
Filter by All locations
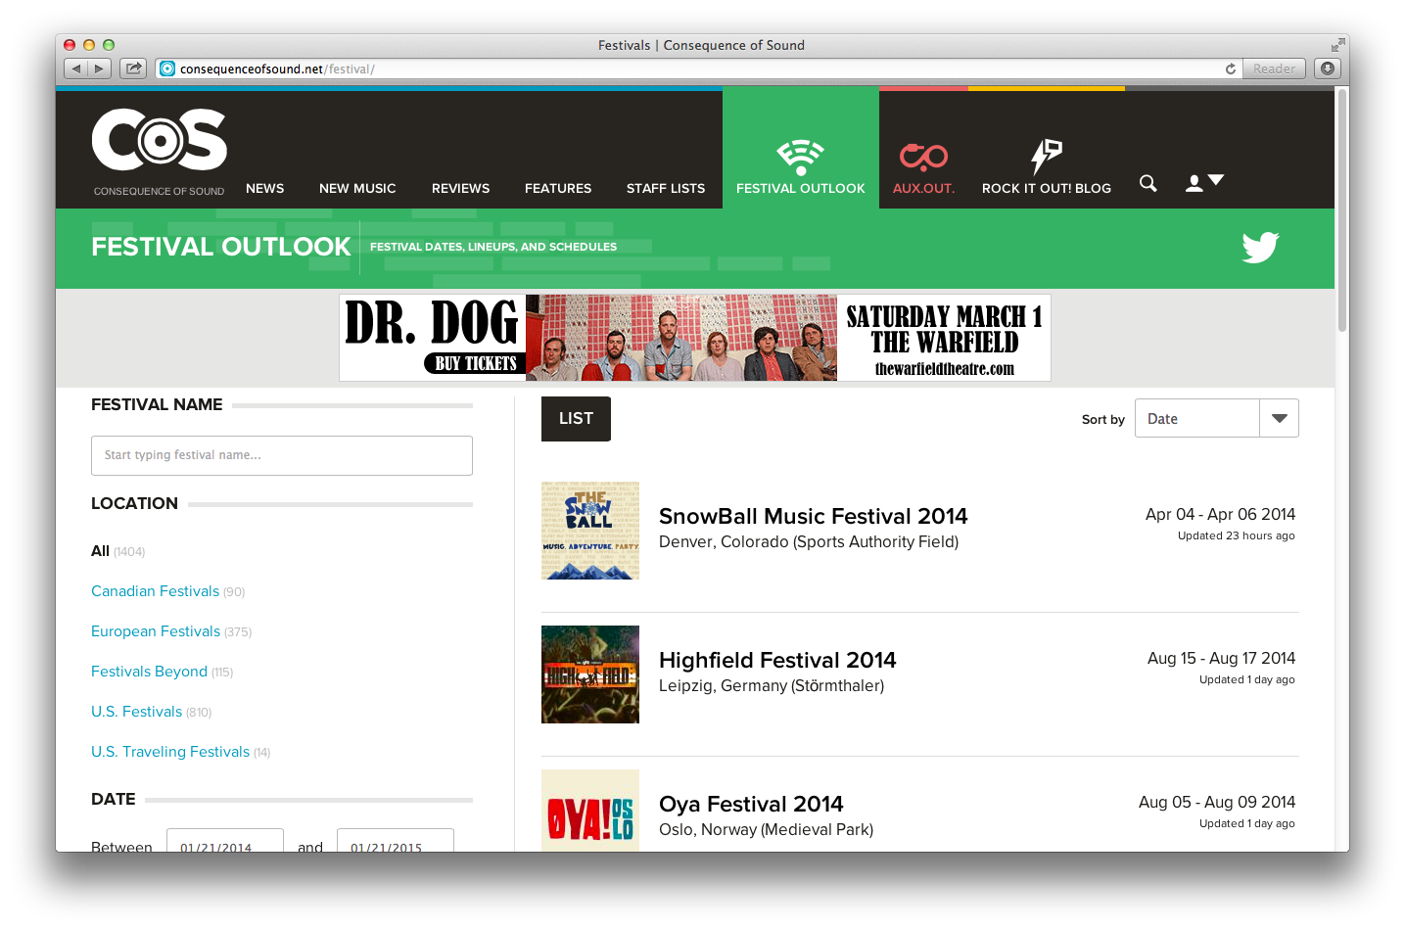100,551
